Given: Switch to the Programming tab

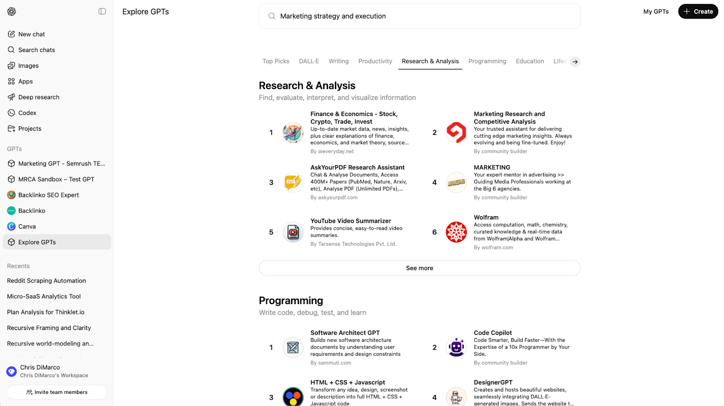Looking at the screenshot, I should 487,61.
